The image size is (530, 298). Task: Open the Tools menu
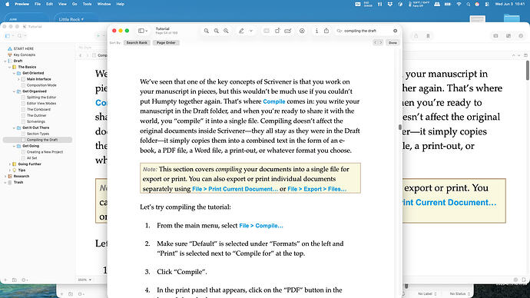click(x=88, y=4)
